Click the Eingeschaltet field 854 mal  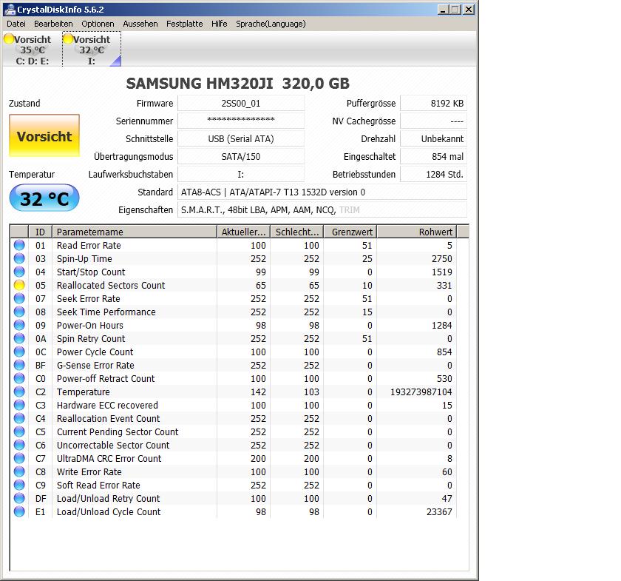(434, 157)
